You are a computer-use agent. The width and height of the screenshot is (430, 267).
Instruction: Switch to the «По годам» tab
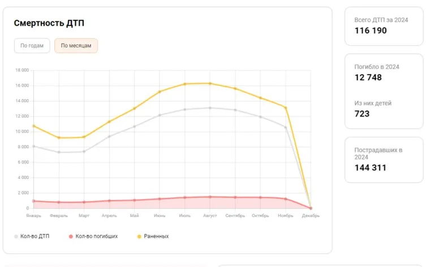tap(32, 46)
